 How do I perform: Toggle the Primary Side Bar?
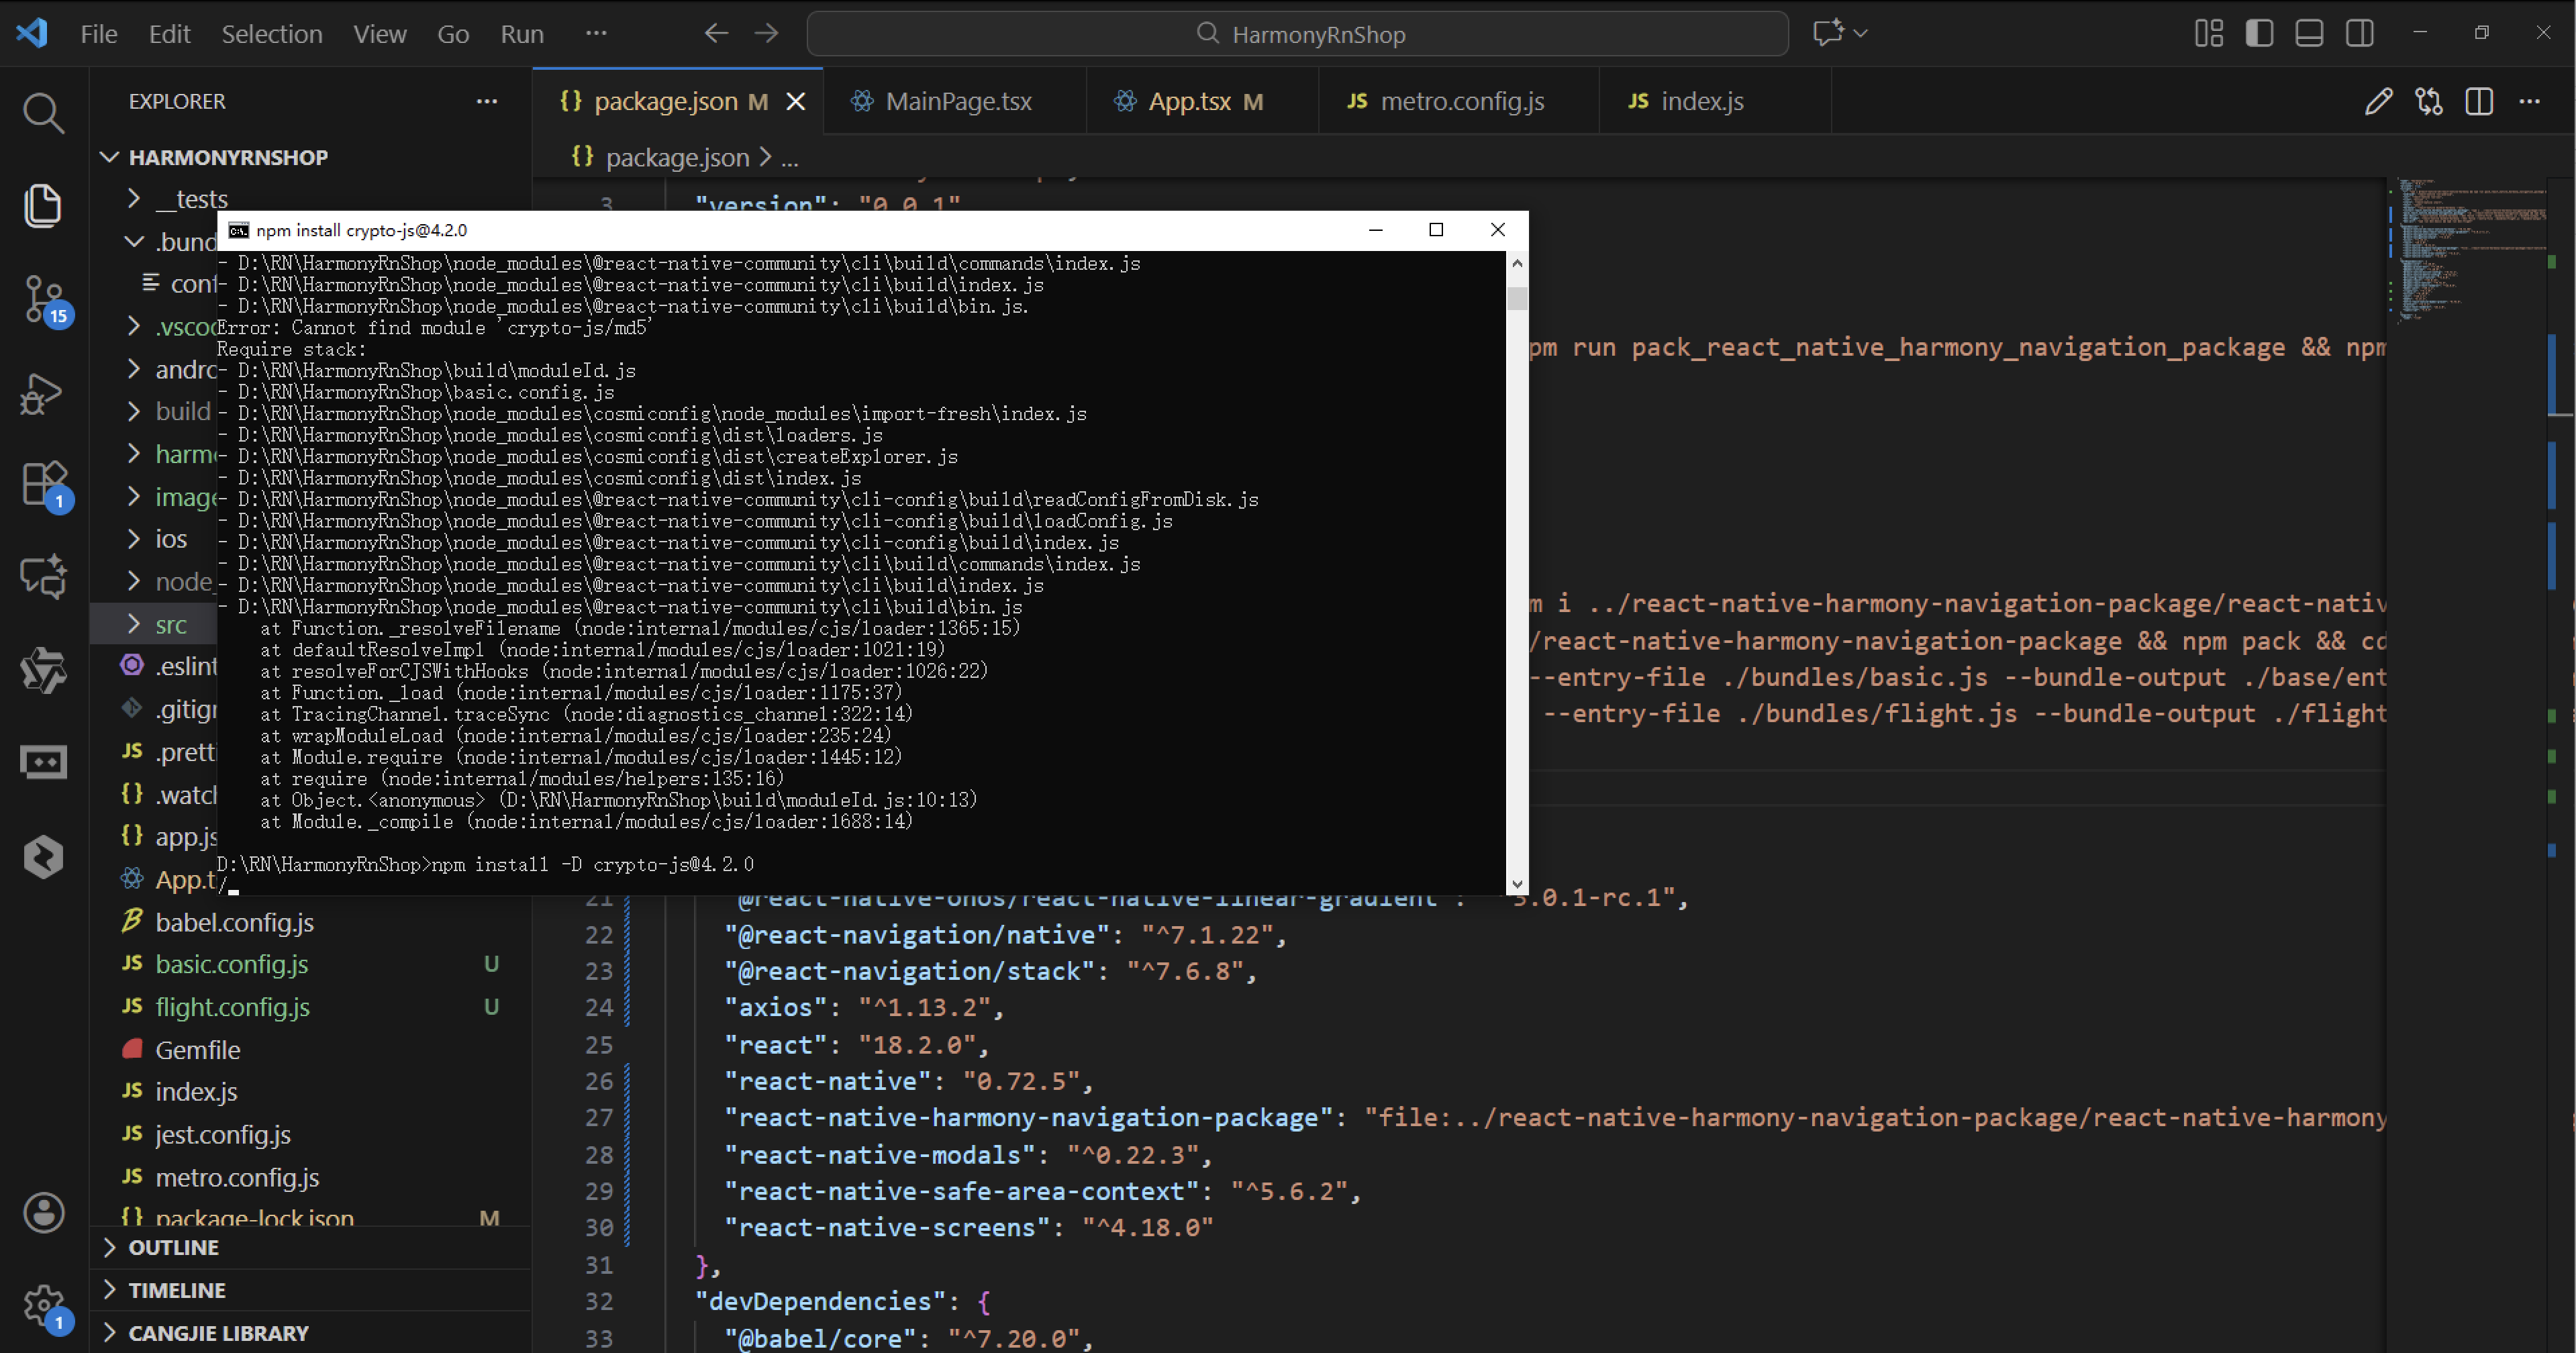point(2259,33)
